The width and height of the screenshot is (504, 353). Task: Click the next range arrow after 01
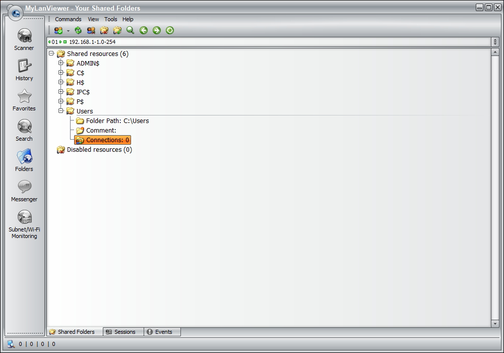tap(60, 42)
